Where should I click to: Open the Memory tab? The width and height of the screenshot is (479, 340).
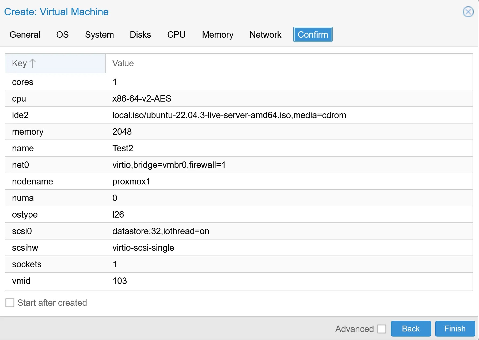click(217, 34)
